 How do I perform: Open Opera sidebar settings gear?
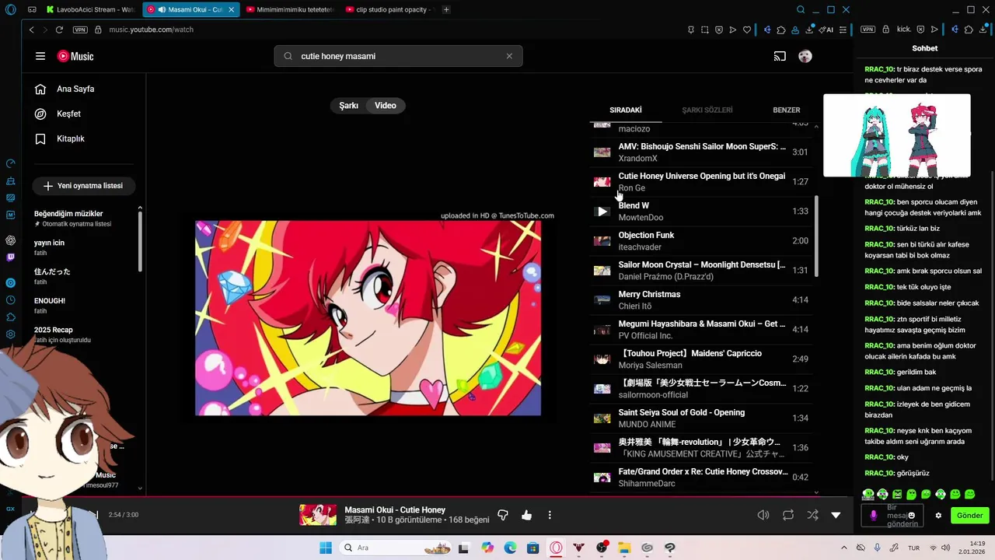10,334
